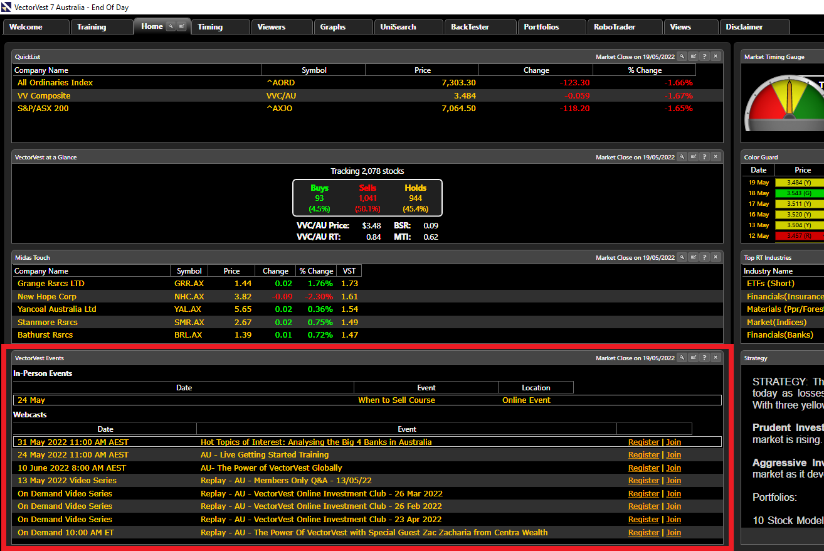Pop out the QuickList panel
This screenshot has width=824, height=551.
click(x=694, y=56)
